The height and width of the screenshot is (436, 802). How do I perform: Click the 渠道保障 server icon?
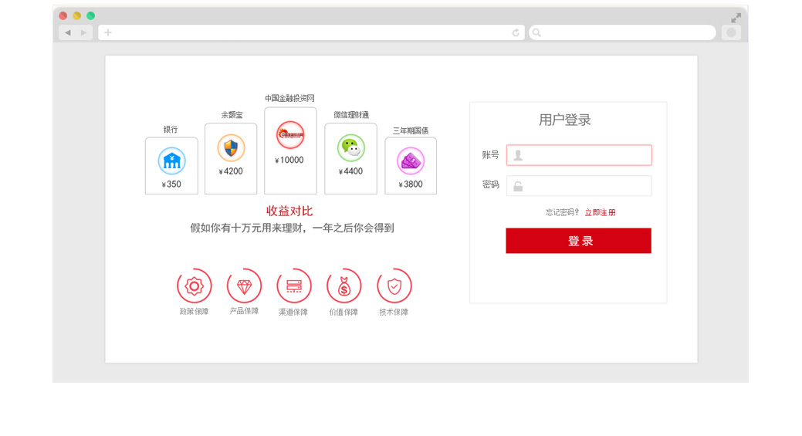click(294, 286)
